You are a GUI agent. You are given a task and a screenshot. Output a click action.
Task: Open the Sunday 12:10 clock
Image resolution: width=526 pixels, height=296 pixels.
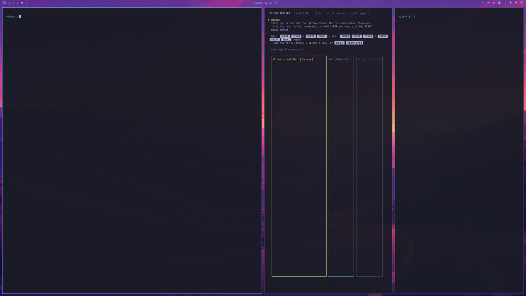[x=263, y=3]
